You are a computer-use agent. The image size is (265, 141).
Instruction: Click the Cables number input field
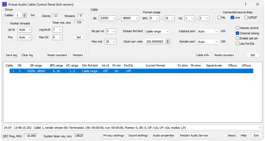coord(19,15)
